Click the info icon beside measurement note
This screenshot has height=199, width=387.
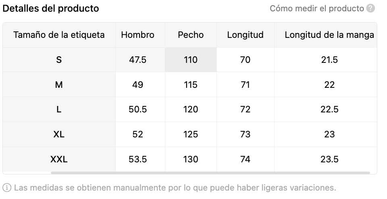(x=7, y=188)
